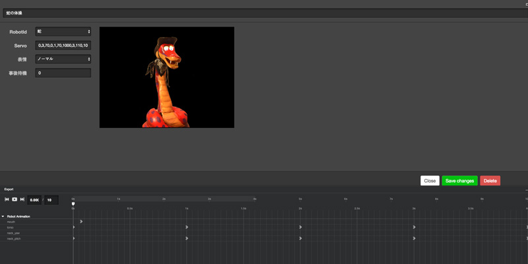This screenshot has height=264, width=528.
Task: Click the Save changes button
Action: click(x=459, y=181)
